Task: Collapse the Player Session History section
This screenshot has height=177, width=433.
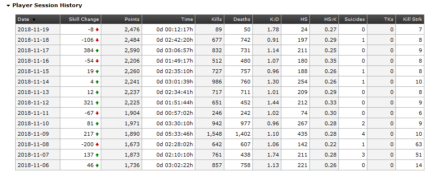Action: point(9,6)
